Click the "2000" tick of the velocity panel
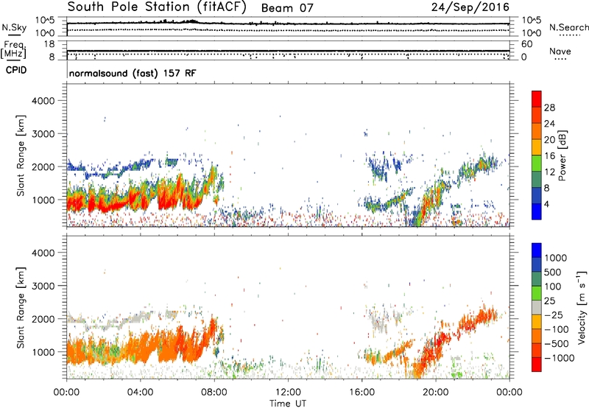 (43, 319)
